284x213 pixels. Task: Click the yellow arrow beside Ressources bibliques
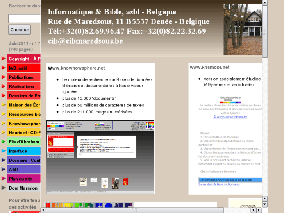click(4, 114)
